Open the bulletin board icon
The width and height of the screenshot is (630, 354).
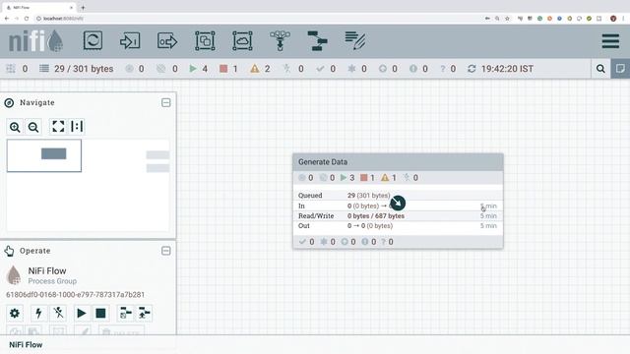(620, 69)
